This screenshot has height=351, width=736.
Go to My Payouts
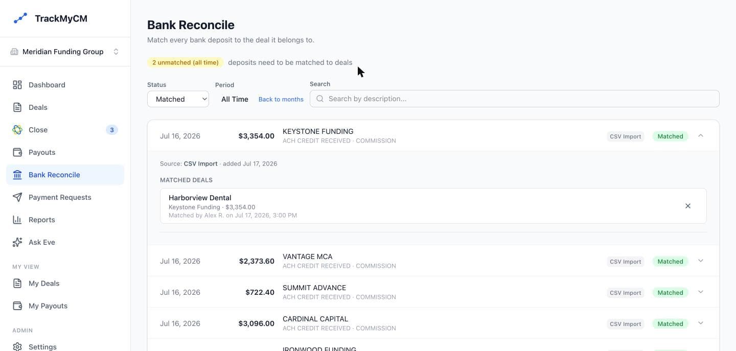[65, 306]
